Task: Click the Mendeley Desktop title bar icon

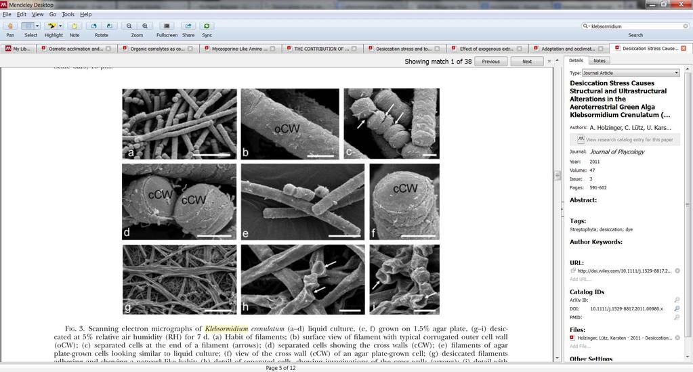Action: click(3, 5)
